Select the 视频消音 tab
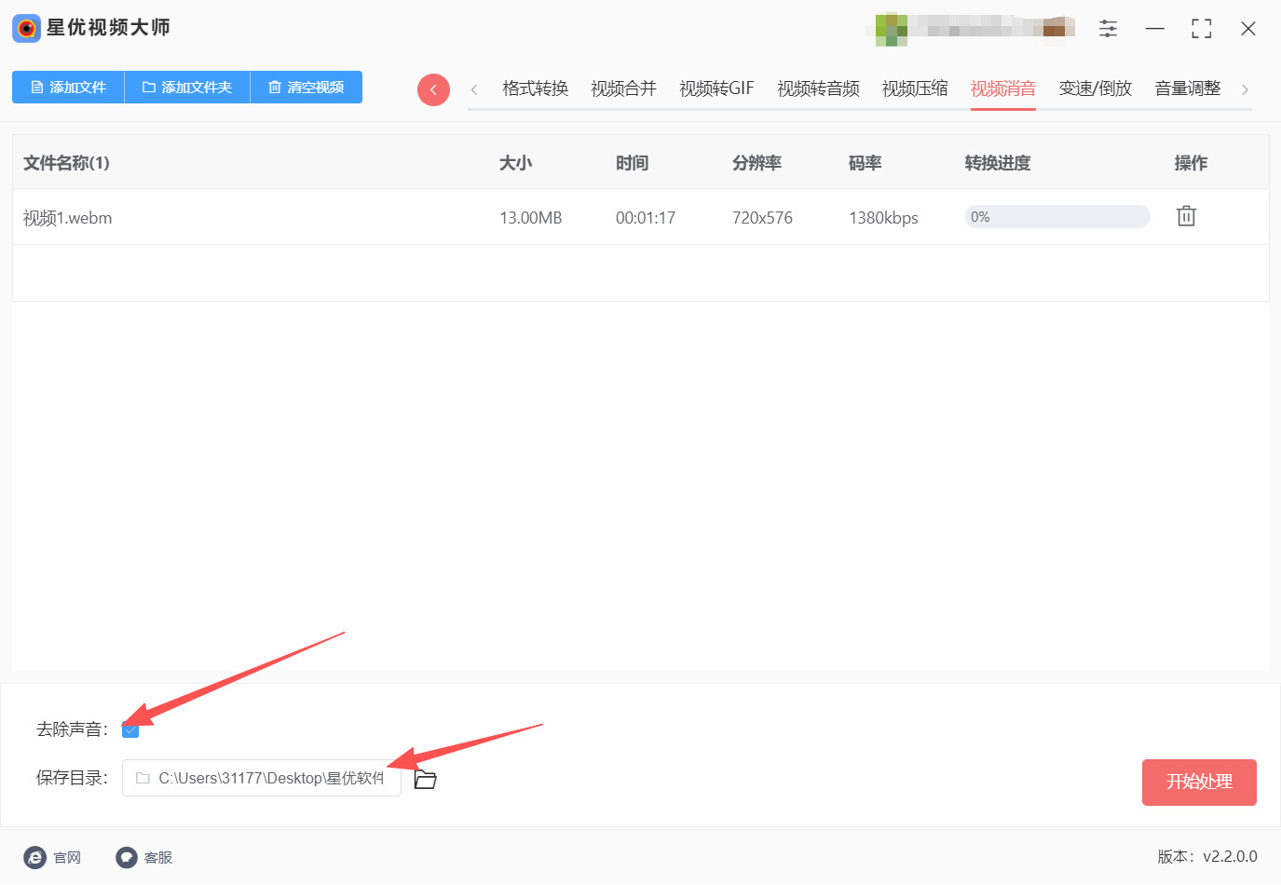Screen dimensions: 1281x885 click(1003, 88)
